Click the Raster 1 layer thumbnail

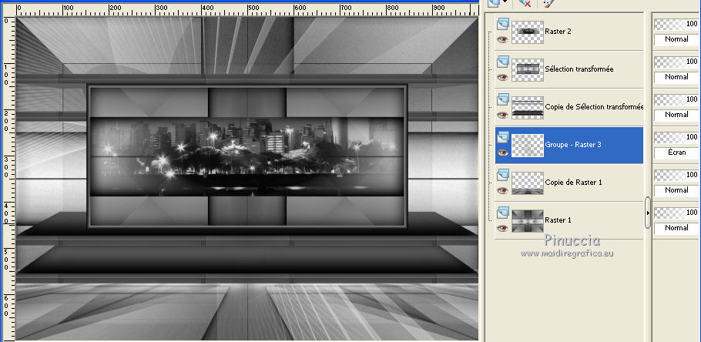(528, 221)
